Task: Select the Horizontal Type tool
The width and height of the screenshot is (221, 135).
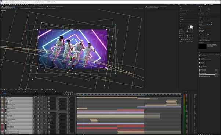Action: tap(17, 5)
